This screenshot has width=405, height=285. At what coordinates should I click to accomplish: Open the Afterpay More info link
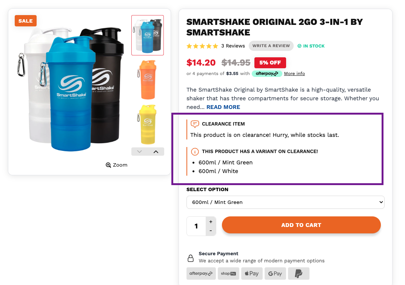[294, 74]
